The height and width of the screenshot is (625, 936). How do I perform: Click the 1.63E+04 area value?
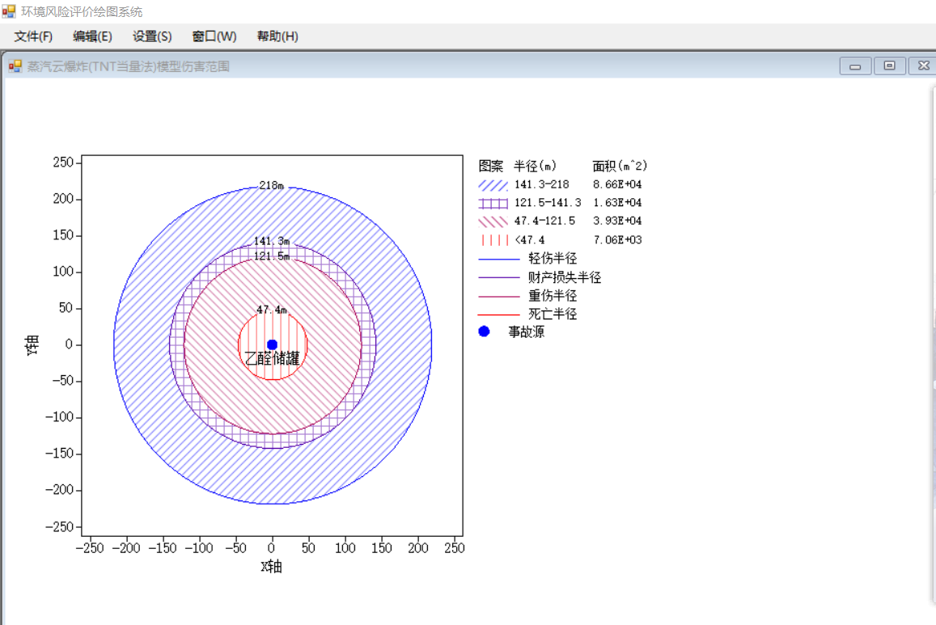617,203
